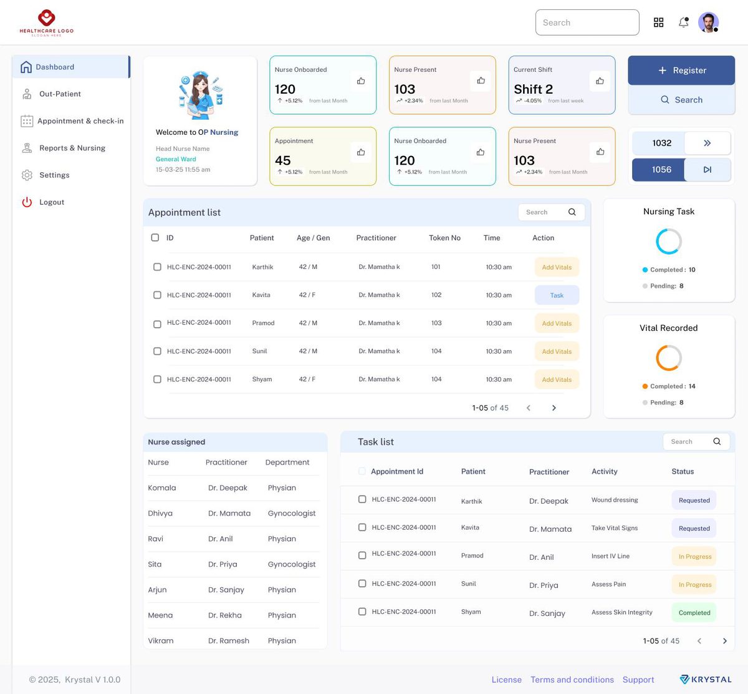
Task: Click the Krystal logo in footer
Action: [x=706, y=679]
